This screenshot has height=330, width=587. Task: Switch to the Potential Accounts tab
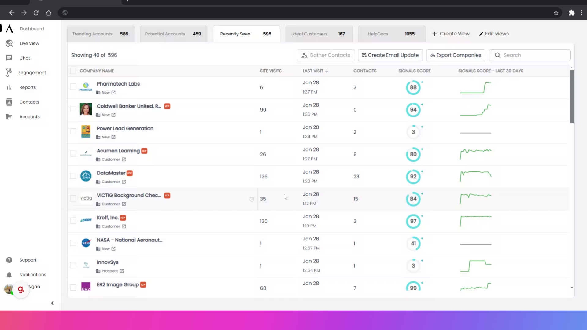point(173,34)
